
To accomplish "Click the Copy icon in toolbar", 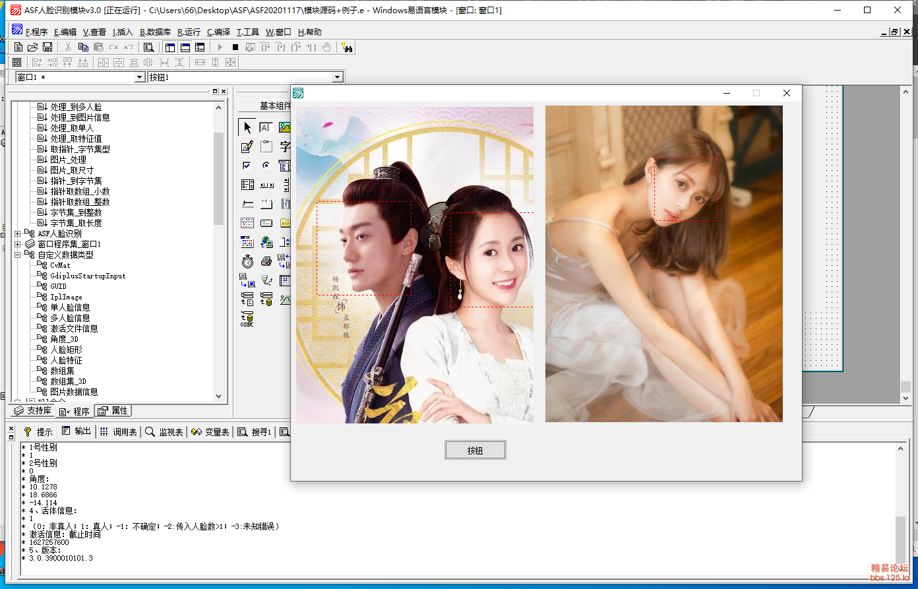I will pyautogui.click(x=83, y=47).
